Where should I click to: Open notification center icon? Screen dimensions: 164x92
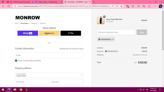click(x=160, y=90)
